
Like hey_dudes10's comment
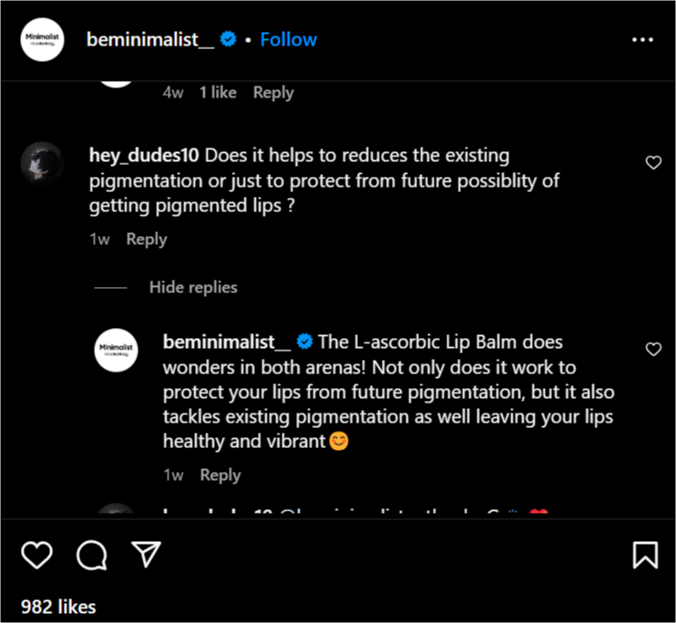[653, 163]
